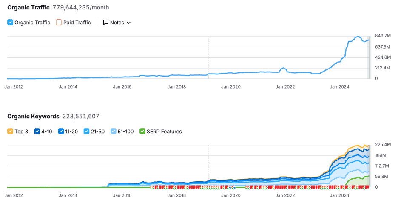
Task: Click the Notes speech bubble icon
Action: [106, 23]
